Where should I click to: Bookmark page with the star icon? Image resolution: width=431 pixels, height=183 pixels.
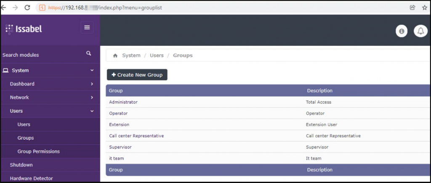click(425, 8)
